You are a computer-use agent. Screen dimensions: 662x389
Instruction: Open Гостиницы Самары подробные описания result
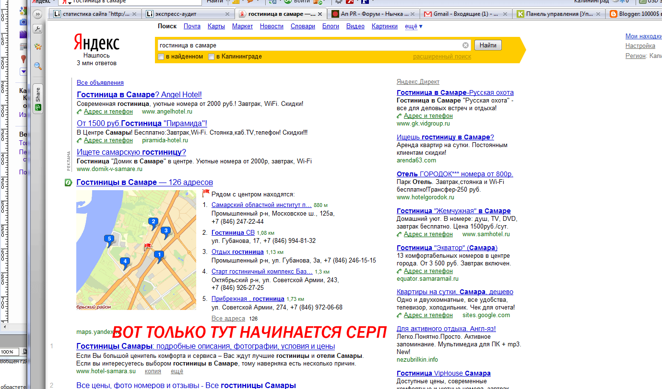coord(205,346)
